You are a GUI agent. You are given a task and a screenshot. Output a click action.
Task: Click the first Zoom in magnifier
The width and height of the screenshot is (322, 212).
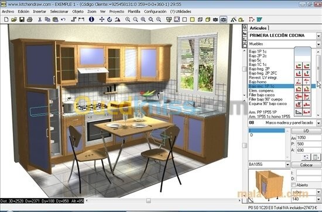(128, 19)
